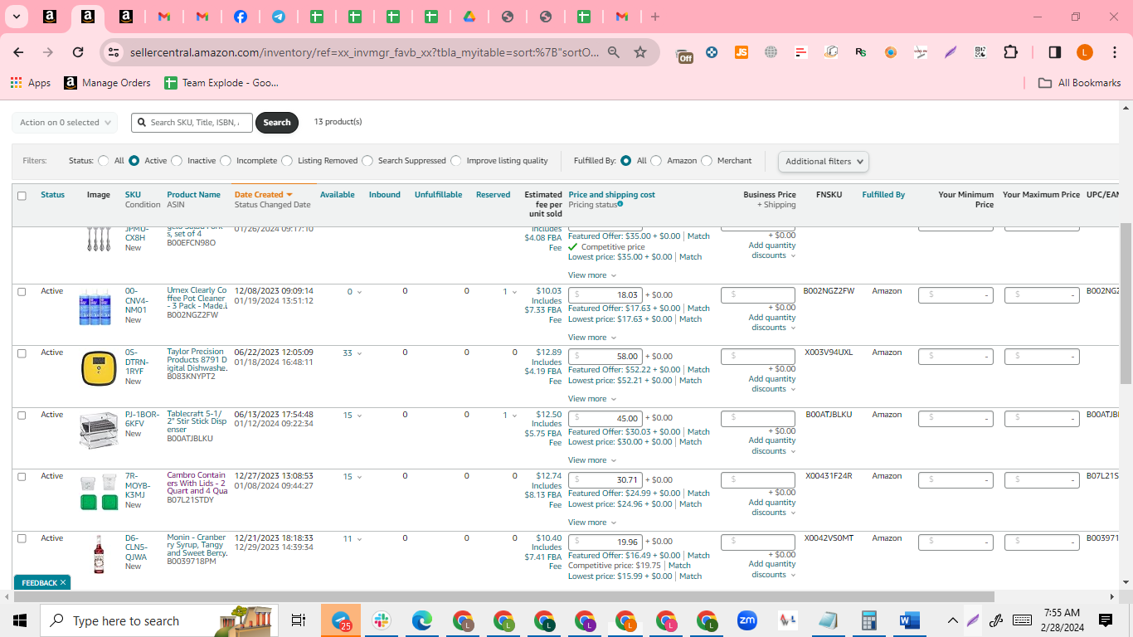
Task: Select the 'All' status filter radio
Action: click(x=104, y=161)
